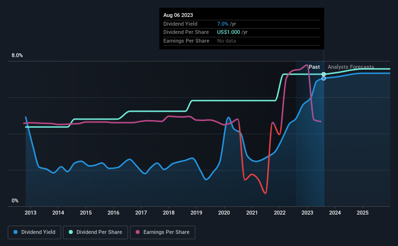
Task: Click the Past region label
Action: 314,67
